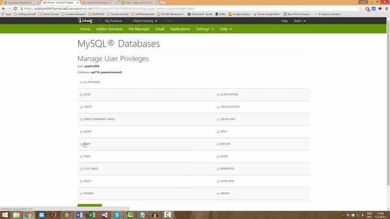The width and height of the screenshot is (390, 219).
Task: Click blue extension icon in Chrome toolbar
Action: pos(374,9)
